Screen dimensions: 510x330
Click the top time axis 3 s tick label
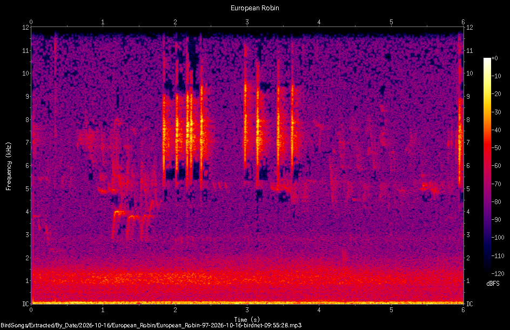pyautogui.click(x=247, y=22)
